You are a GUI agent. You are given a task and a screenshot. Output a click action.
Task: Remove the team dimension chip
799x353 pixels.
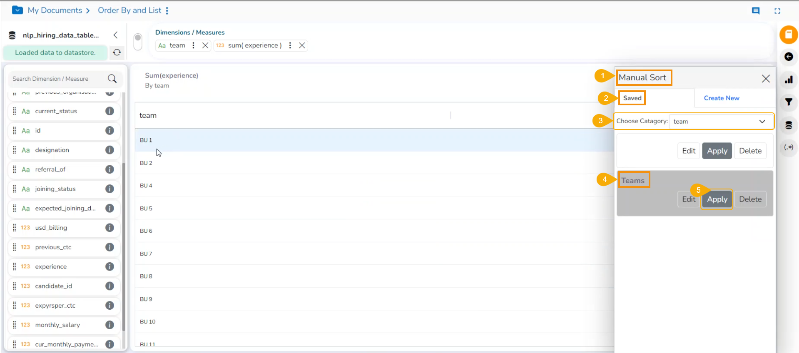205,45
